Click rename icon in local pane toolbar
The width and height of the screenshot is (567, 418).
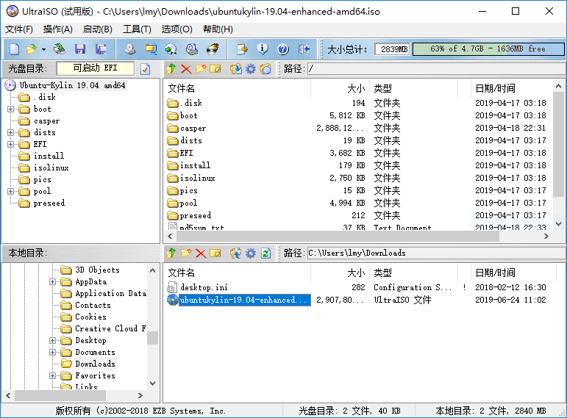point(215,253)
